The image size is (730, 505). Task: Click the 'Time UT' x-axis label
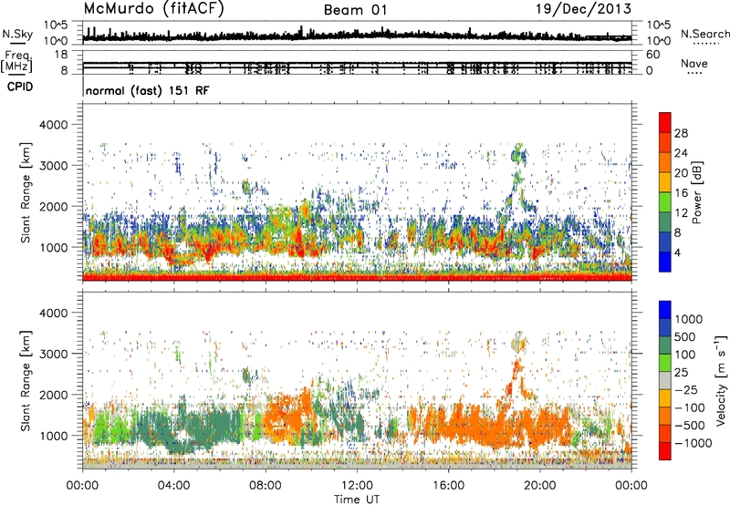(357, 500)
